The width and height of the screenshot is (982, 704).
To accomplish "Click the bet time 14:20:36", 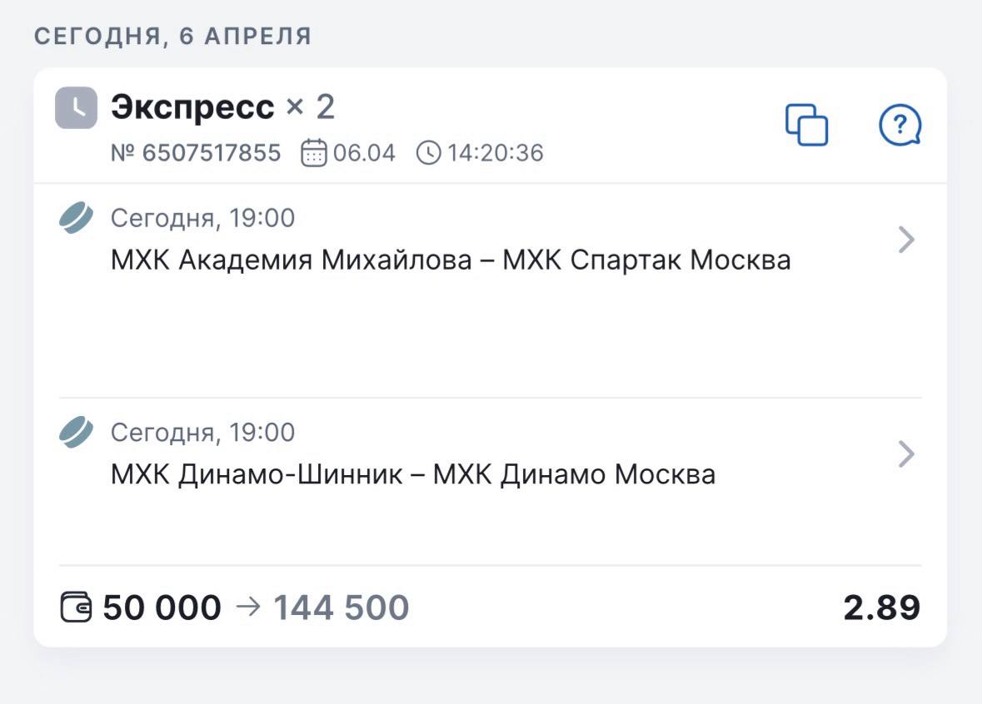I will 495,154.
